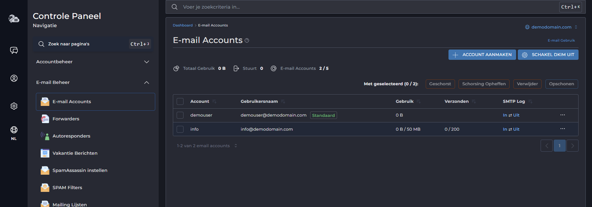Click the green Standaard badge

point(324,116)
